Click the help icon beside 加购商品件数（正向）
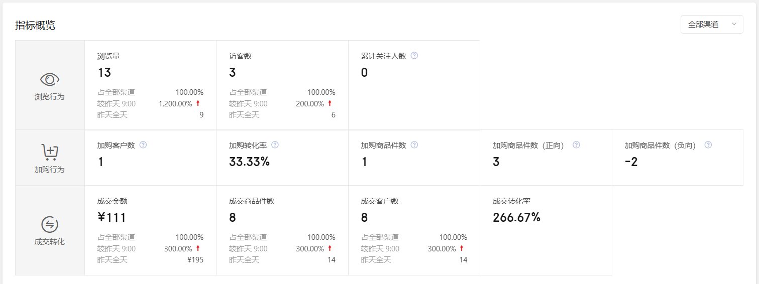759x284 pixels. [x=576, y=145]
